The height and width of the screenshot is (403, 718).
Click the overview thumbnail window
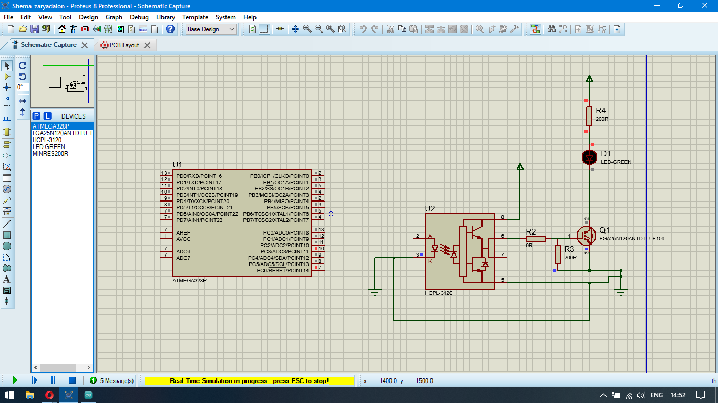coord(62,80)
